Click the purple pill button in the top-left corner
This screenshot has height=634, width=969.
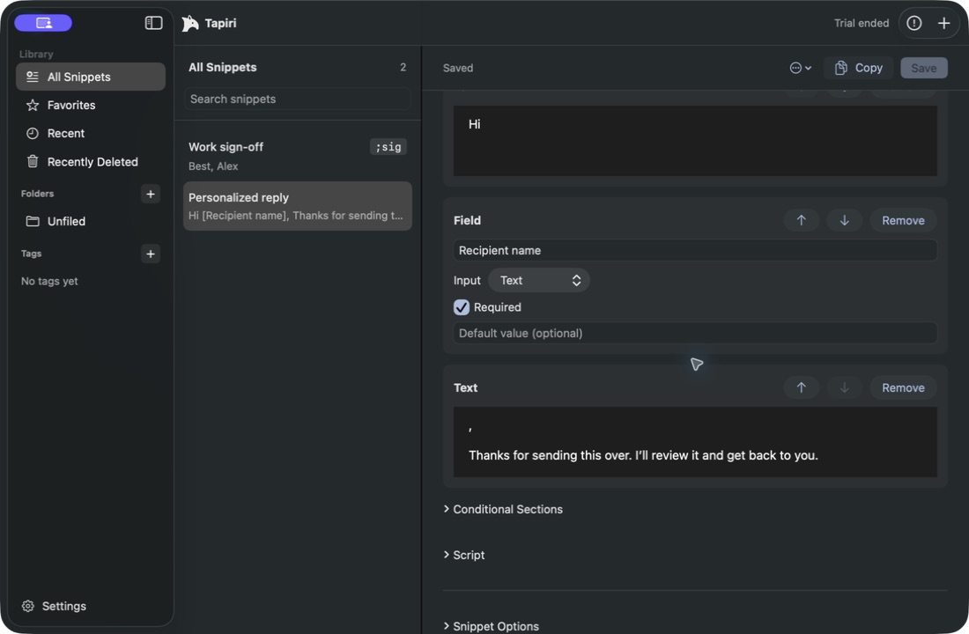[x=43, y=23]
